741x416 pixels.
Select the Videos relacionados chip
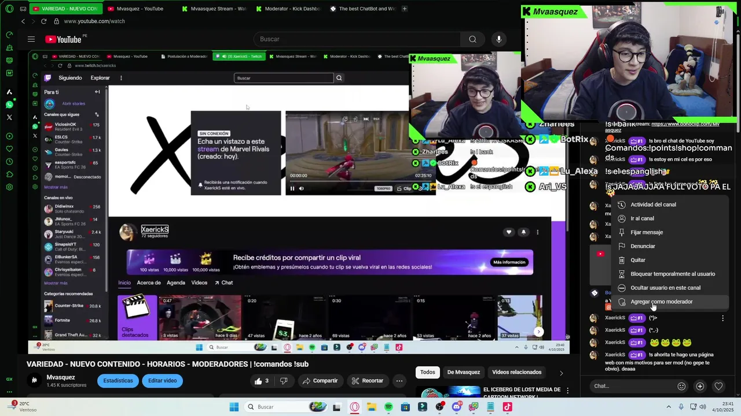(516, 373)
